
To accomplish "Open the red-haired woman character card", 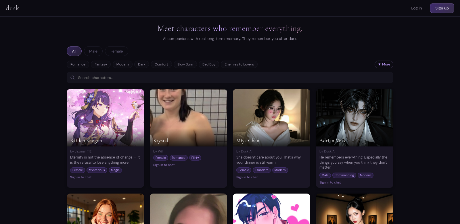I will [x=105, y=209].
